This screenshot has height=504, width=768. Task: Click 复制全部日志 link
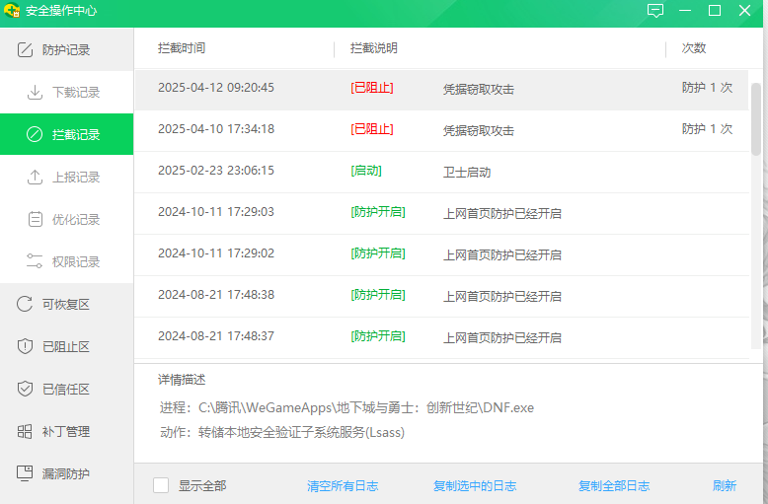[614, 485]
